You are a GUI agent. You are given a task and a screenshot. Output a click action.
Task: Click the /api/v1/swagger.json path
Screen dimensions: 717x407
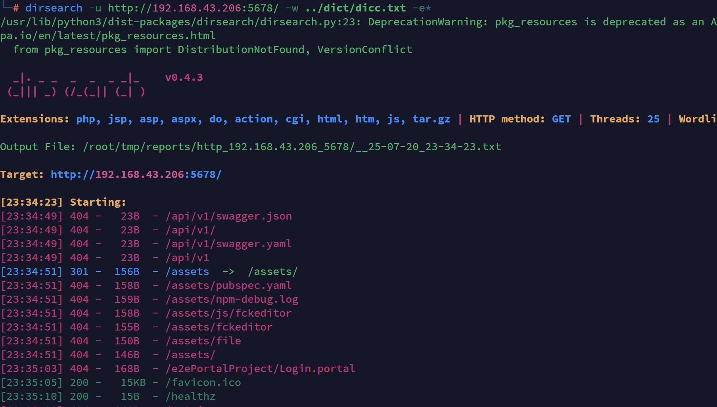coord(228,216)
